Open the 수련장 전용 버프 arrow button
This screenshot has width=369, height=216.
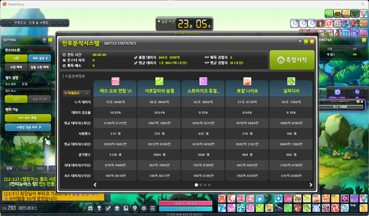pyautogui.click(x=28, y=127)
